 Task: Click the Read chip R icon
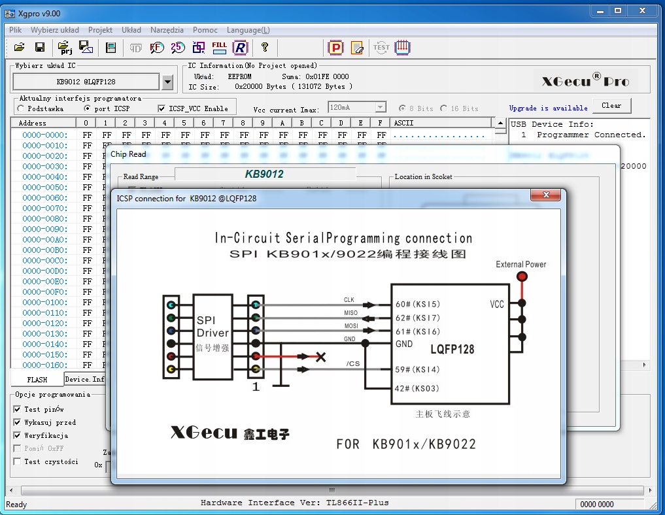[241, 47]
